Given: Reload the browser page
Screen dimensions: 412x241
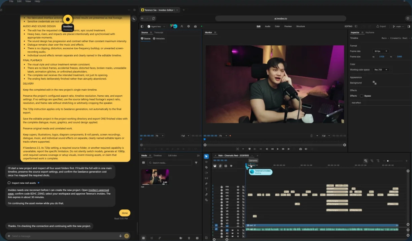Looking at the screenshot, I should point(154,18).
